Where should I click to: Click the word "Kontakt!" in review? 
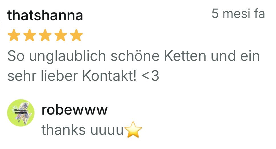(109, 76)
